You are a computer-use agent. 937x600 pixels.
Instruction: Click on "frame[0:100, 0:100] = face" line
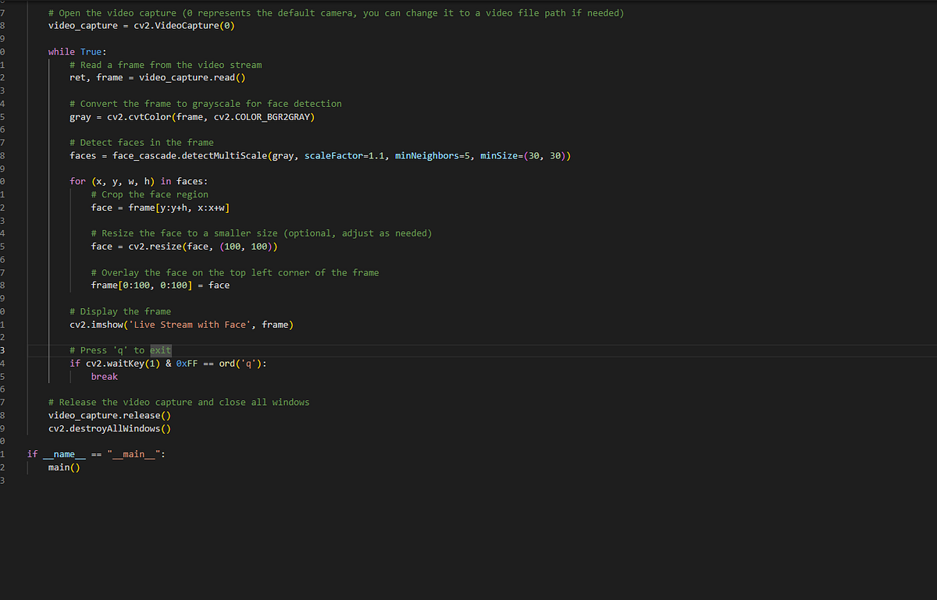pyautogui.click(x=160, y=286)
